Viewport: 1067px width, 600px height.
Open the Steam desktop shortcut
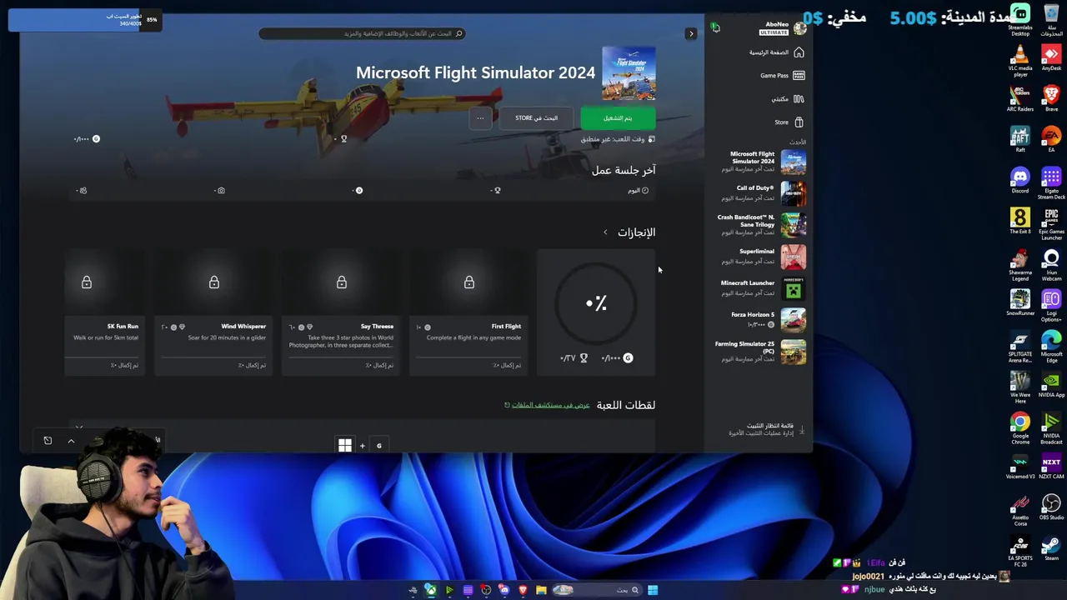(x=1051, y=547)
